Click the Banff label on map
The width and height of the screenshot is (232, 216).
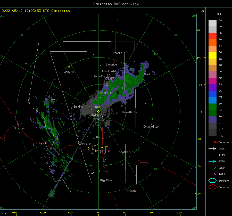pyautogui.click(x=43, y=143)
